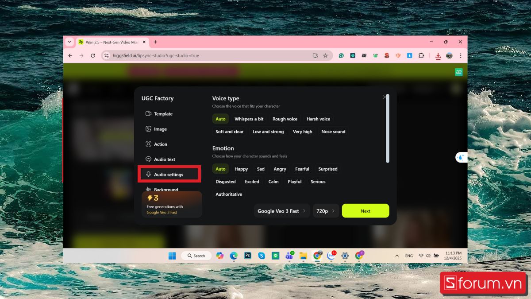
Task: Set emotion to Angry
Action: pos(280,169)
